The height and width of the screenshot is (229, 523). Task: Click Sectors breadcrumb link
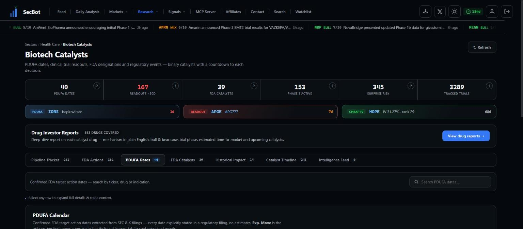click(31, 45)
